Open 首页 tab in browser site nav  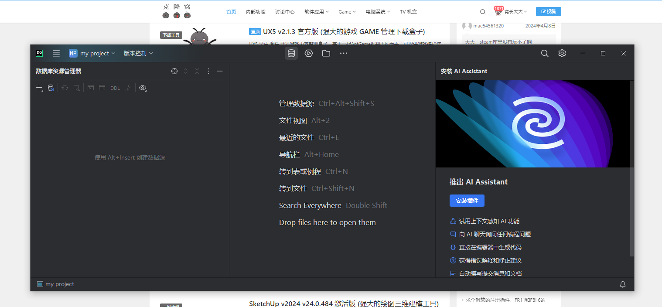coord(231,12)
